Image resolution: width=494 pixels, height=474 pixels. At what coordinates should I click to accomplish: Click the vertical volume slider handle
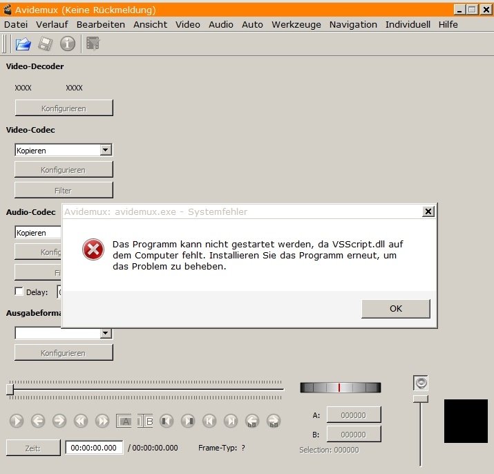pyautogui.click(x=421, y=399)
